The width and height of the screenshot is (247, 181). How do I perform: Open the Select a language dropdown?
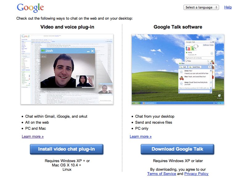(x=201, y=7)
